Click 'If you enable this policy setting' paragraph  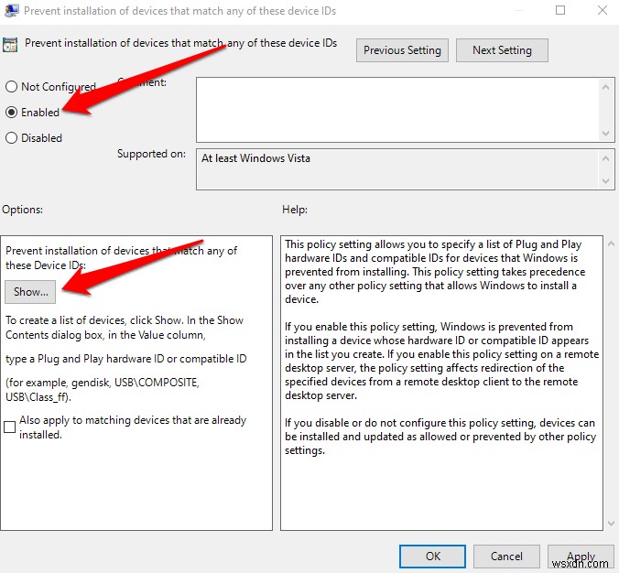point(441,361)
